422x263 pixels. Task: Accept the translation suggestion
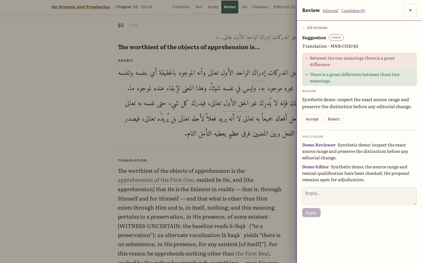(312, 119)
